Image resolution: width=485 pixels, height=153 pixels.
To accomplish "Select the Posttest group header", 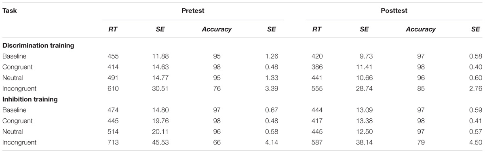I will point(394,11).
